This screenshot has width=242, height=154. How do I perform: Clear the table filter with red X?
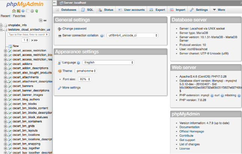(47, 35)
